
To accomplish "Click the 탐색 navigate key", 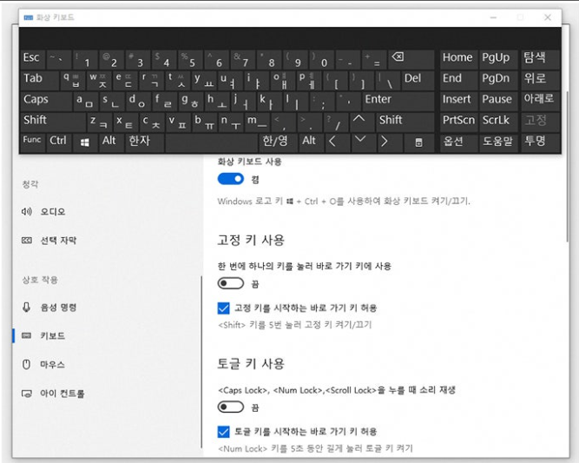I will tap(539, 59).
